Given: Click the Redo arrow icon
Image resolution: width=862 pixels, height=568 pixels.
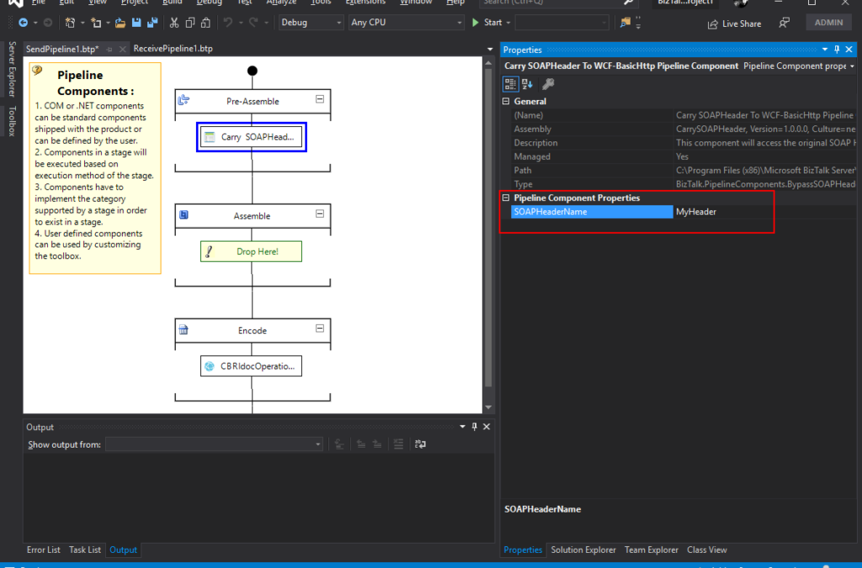Looking at the screenshot, I should pyautogui.click(x=253, y=23).
